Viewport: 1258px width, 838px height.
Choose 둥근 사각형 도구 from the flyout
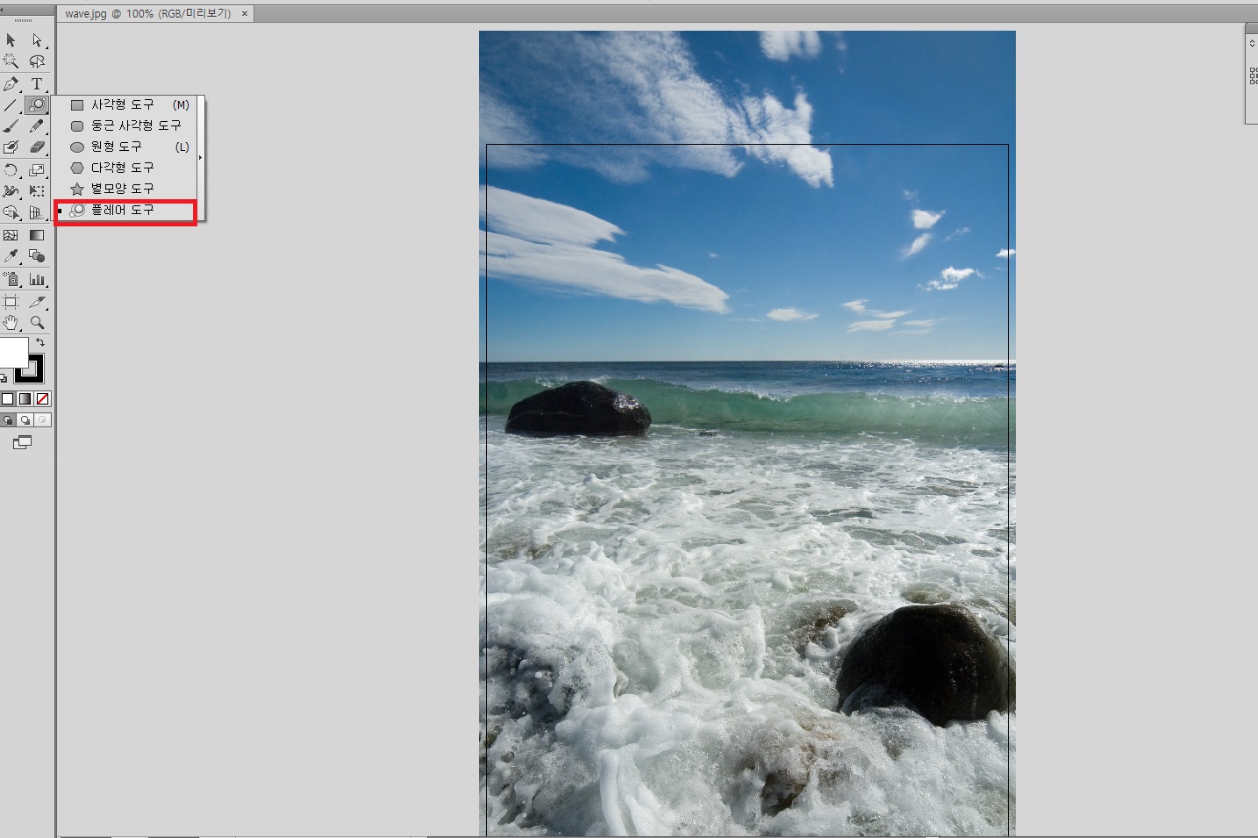tap(135, 125)
